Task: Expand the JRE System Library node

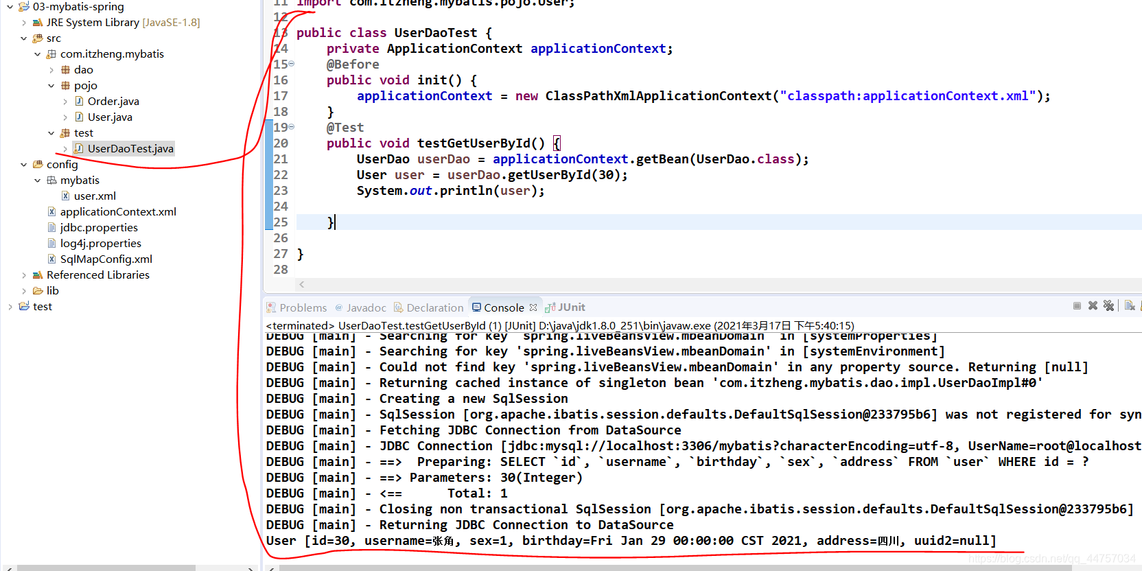Action: (24, 22)
